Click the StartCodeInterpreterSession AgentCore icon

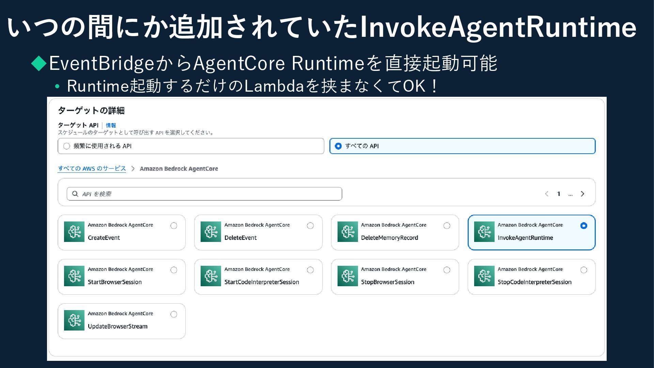point(211,276)
